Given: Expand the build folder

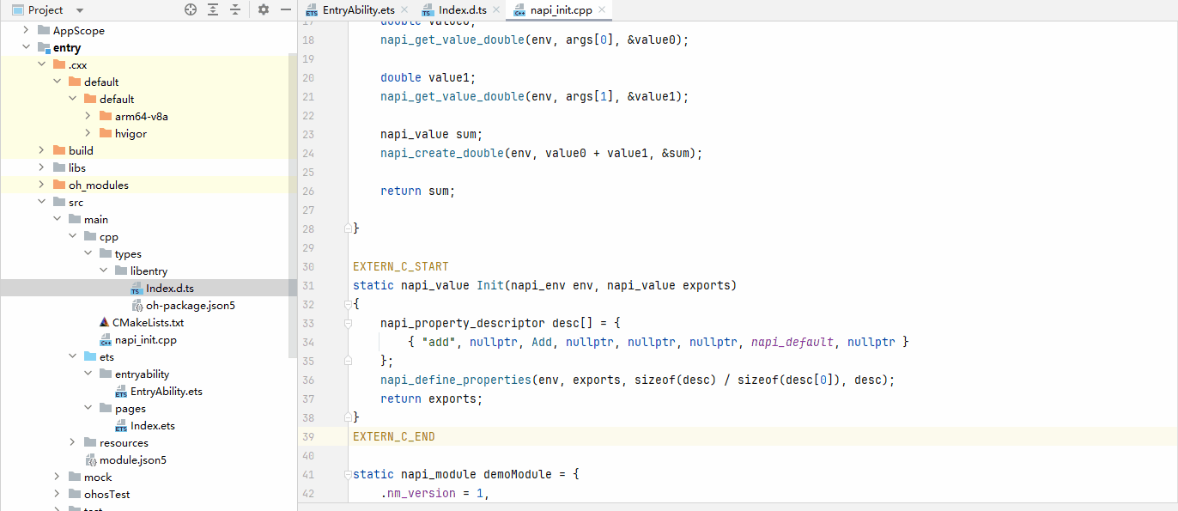Looking at the screenshot, I should (x=41, y=150).
